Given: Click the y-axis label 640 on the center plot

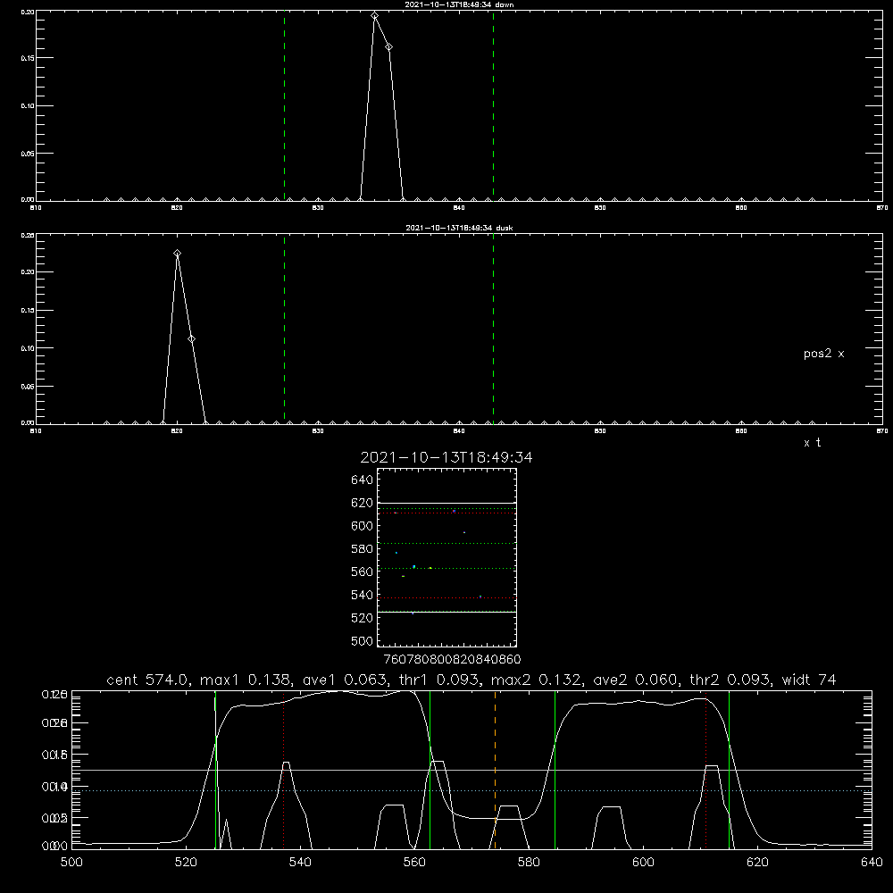Looking at the screenshot, I should pyautogui.click(x=363, y=480).
